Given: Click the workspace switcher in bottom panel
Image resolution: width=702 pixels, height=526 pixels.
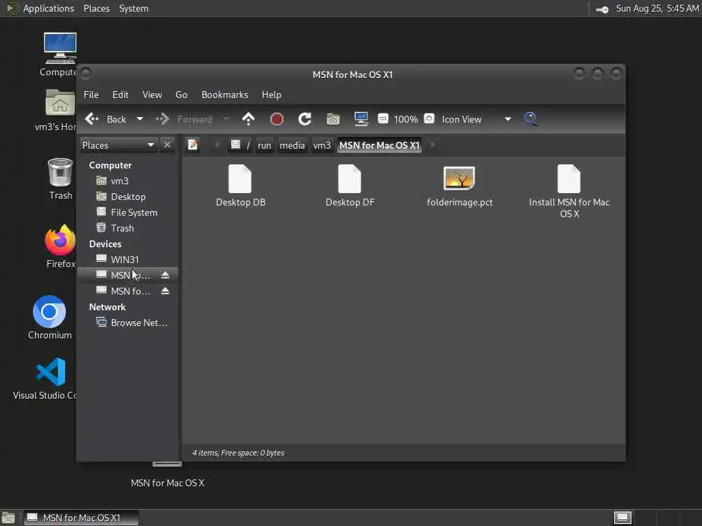Looking at the screenshot, I should click(622, 518).
